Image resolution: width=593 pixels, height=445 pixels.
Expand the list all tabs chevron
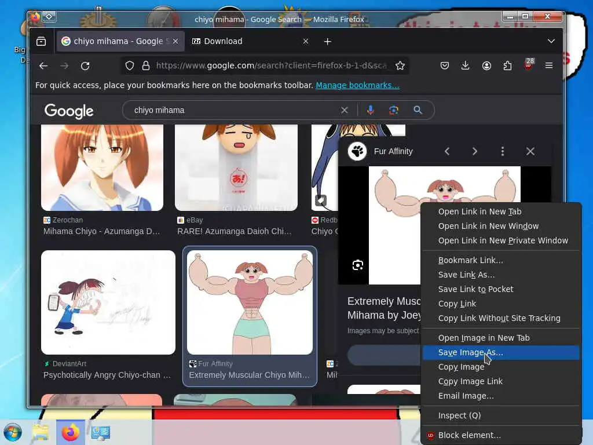[551, 41]
